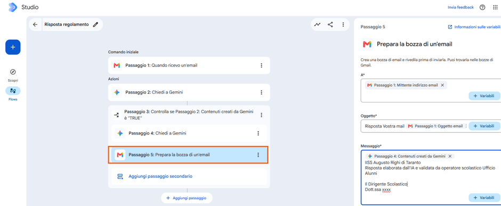This screenshot has height=206, width=501.
Task: Click the Invia feedback link
Action: (460, 7)
